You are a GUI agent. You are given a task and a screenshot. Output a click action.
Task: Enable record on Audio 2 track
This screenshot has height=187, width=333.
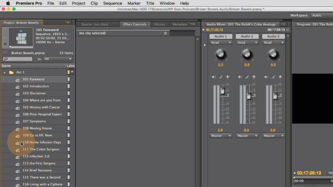point(254,77)
